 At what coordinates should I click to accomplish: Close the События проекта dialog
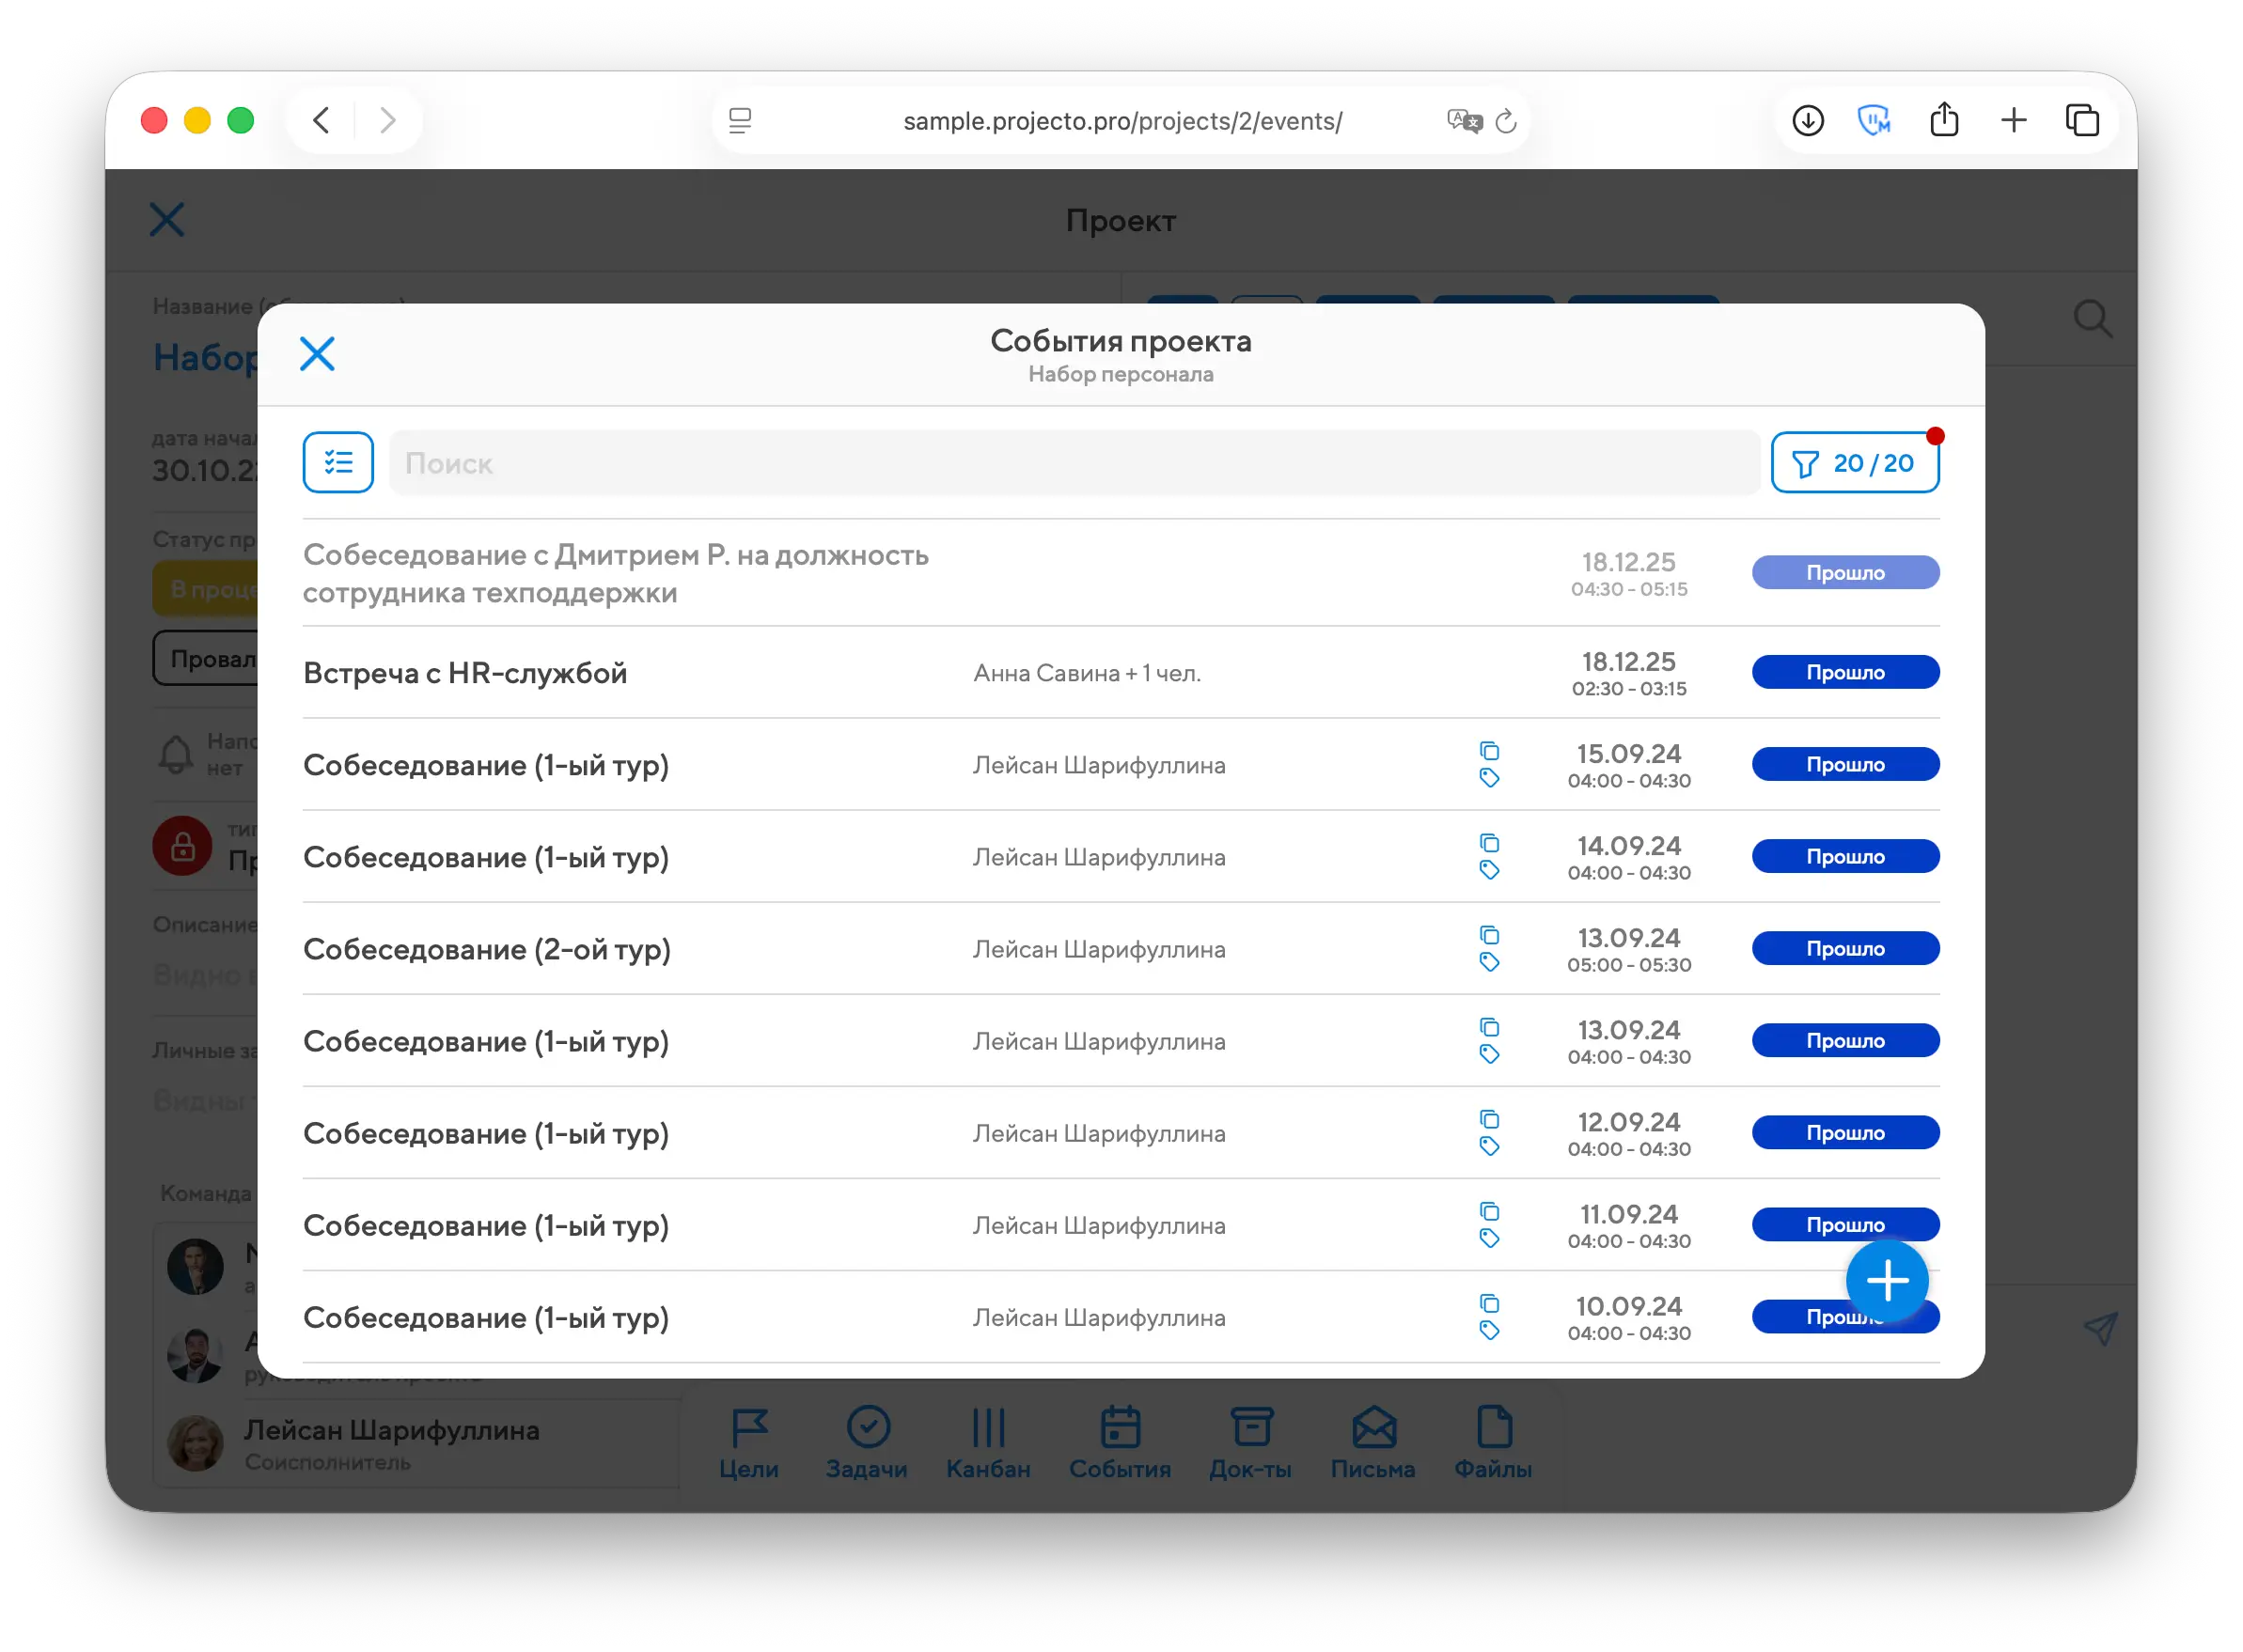point(317,354)
